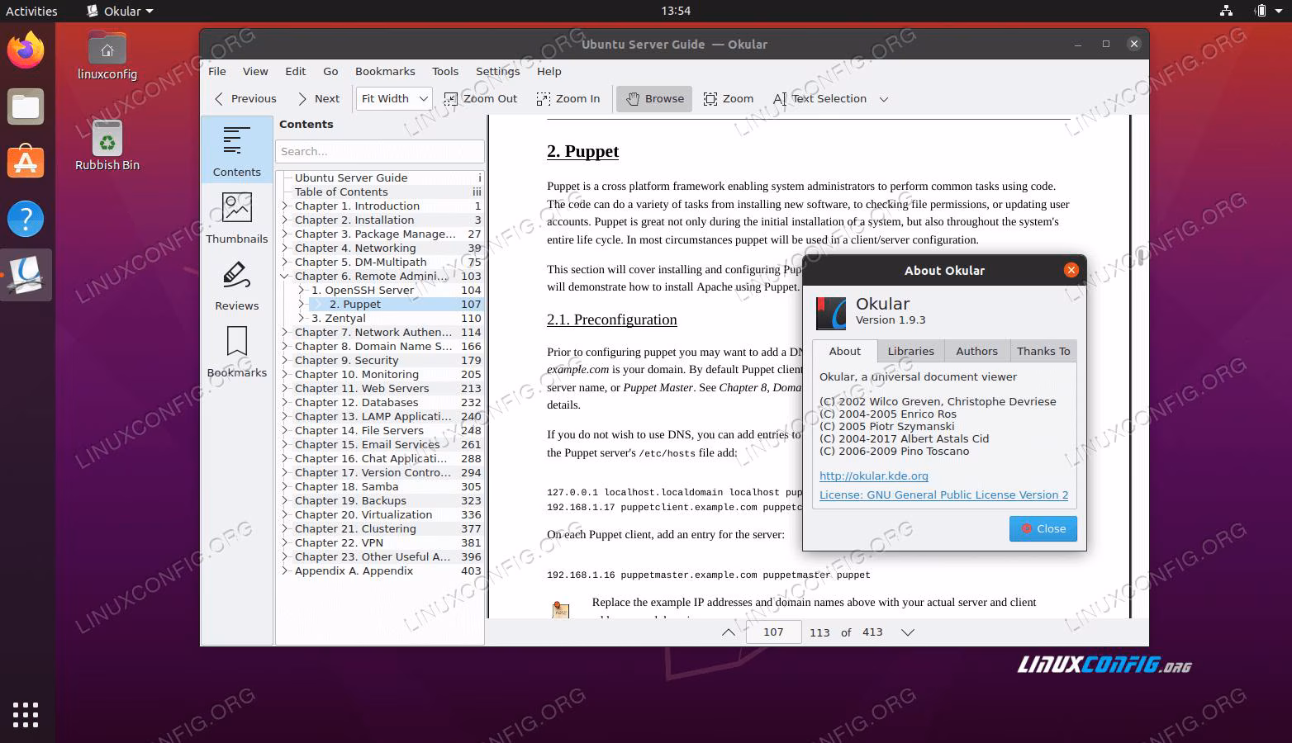Click the Okular logo in About dialog
Viewport: 1292px width, 743px height.
[x=831, y=313]
